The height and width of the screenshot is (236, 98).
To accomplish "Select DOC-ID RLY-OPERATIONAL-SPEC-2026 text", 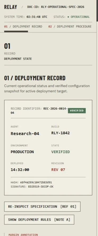I will pyautogui.click(x=56, y=7).
